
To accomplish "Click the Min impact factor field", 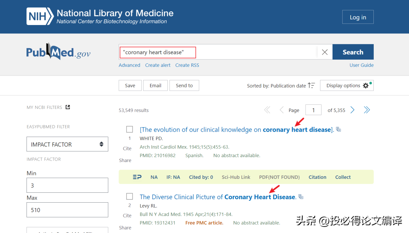I will [67, 185].
